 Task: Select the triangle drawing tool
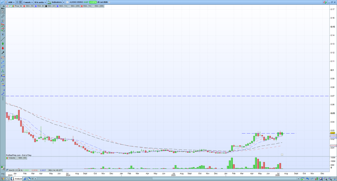(3, 71)
